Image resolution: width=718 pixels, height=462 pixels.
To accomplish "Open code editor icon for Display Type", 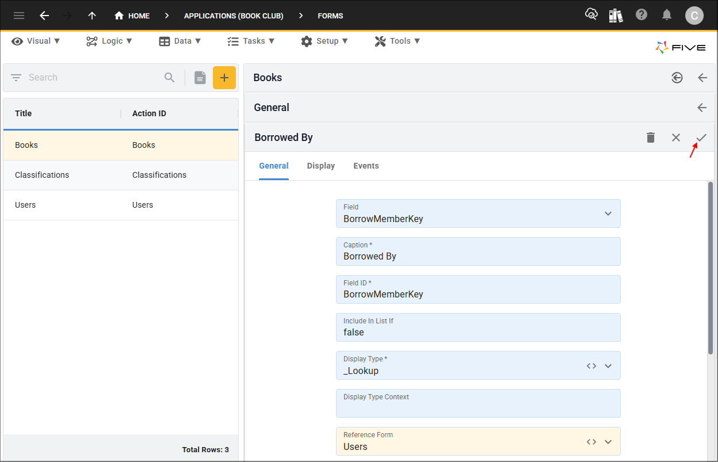I will coord(591,366).
